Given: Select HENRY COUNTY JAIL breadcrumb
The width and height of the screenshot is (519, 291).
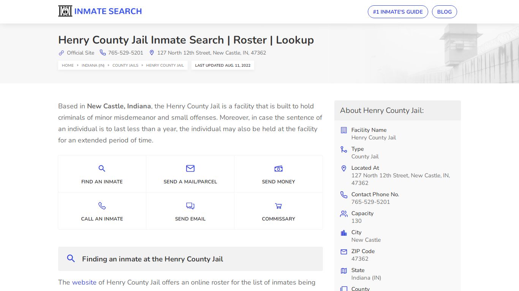Looking at the screenshot, I should click(165, 65).
